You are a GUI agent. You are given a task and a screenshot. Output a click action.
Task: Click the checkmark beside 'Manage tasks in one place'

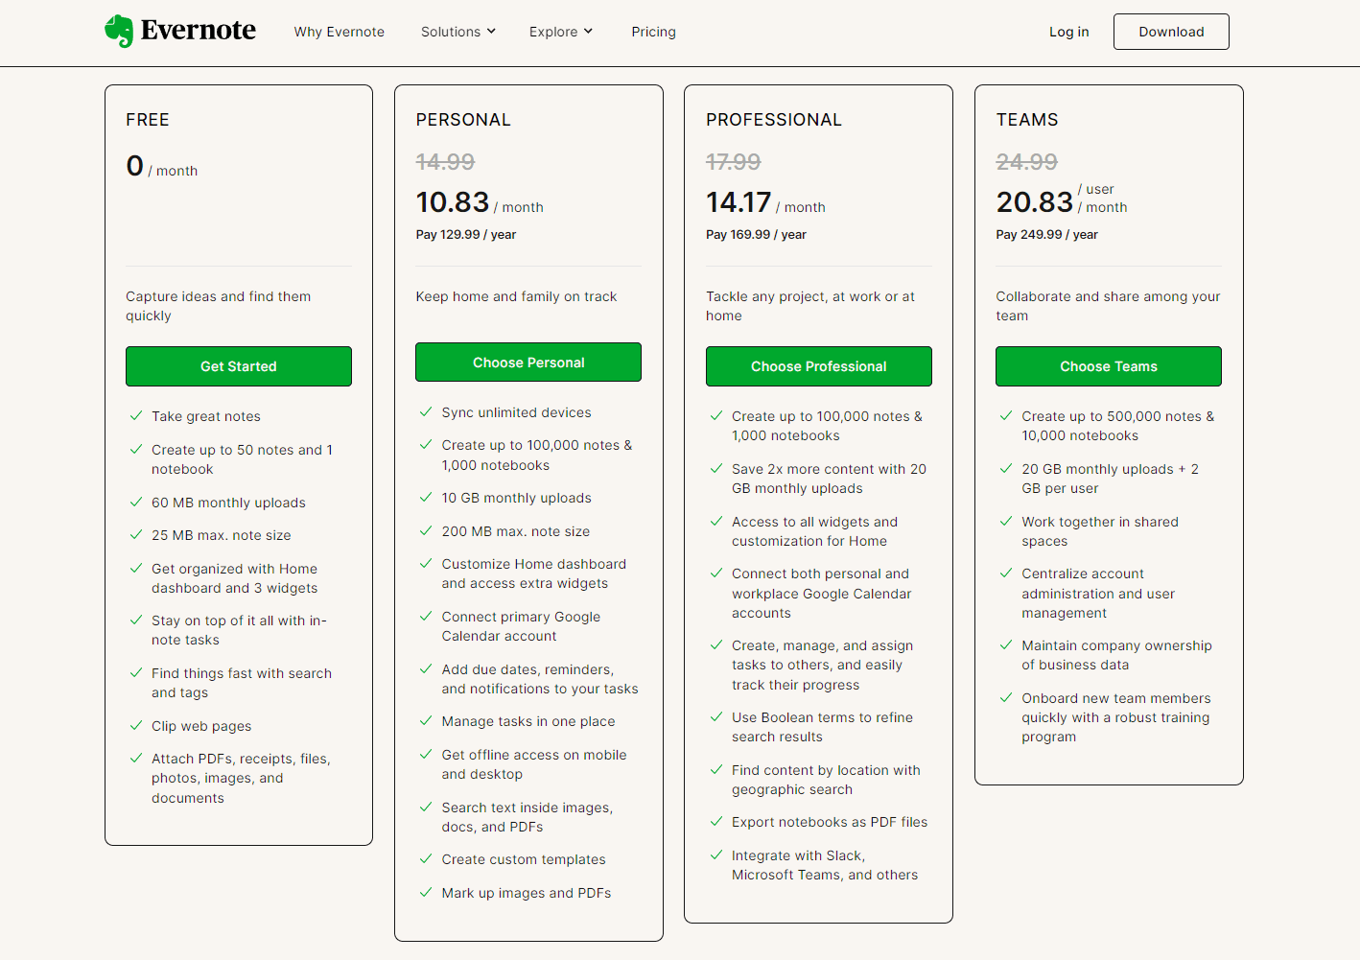(426, 720)
